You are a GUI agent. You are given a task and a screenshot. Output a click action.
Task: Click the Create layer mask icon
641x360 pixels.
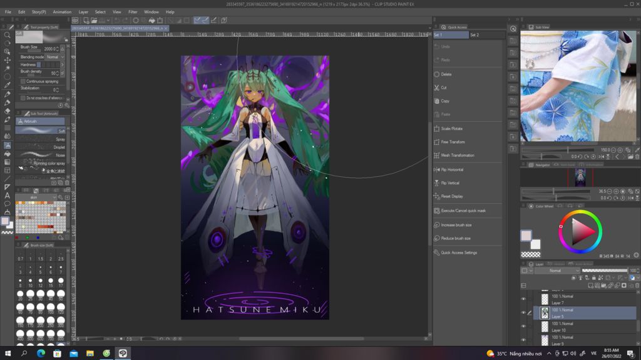[x=624, y=285]
